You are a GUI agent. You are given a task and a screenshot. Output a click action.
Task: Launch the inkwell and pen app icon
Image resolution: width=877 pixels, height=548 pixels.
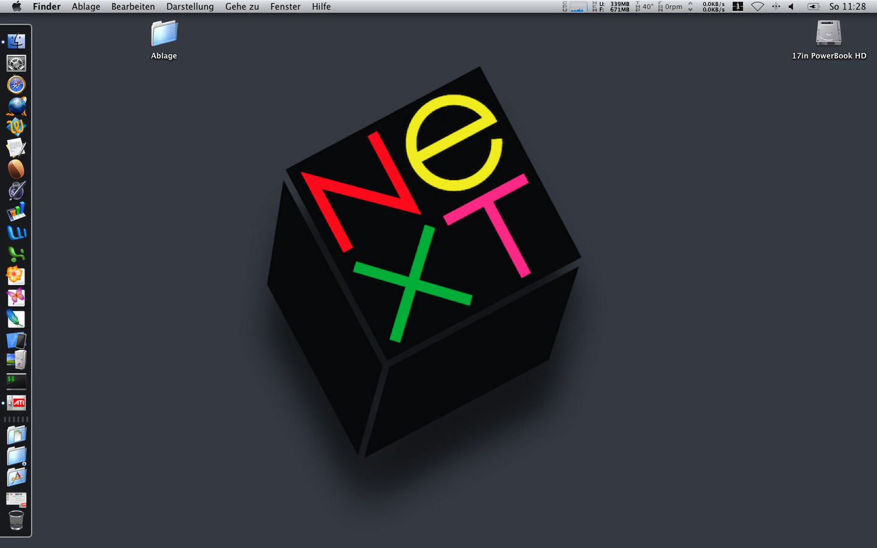coord(16,191)
